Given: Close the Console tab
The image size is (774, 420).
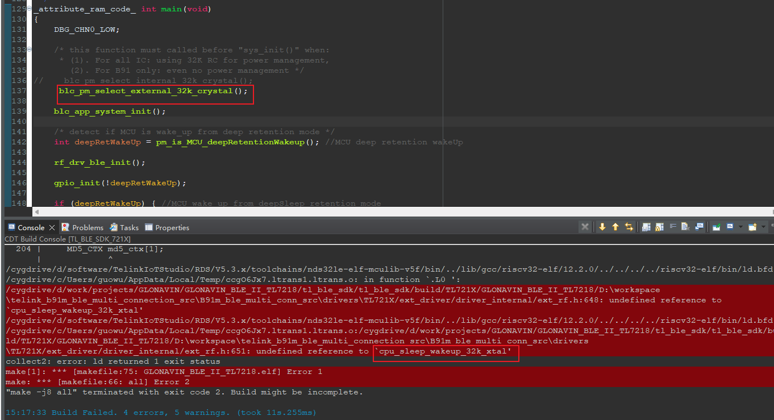Looking at the screenshot, I should (x=52, y=227).
